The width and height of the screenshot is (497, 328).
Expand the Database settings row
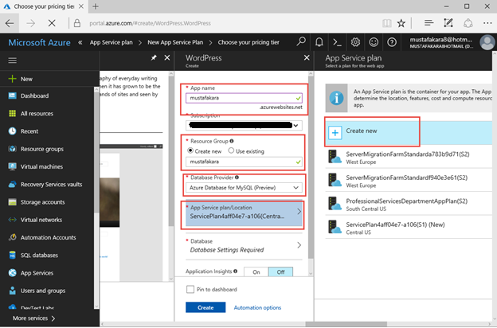click(244, 246)
